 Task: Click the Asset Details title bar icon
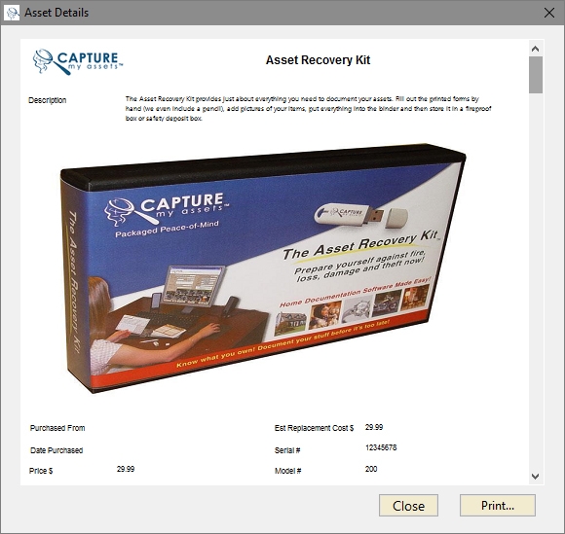13,13
